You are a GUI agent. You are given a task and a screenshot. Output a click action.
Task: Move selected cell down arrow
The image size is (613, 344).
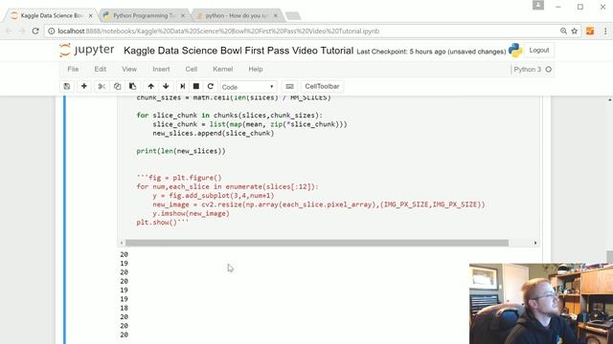[166, 86]
